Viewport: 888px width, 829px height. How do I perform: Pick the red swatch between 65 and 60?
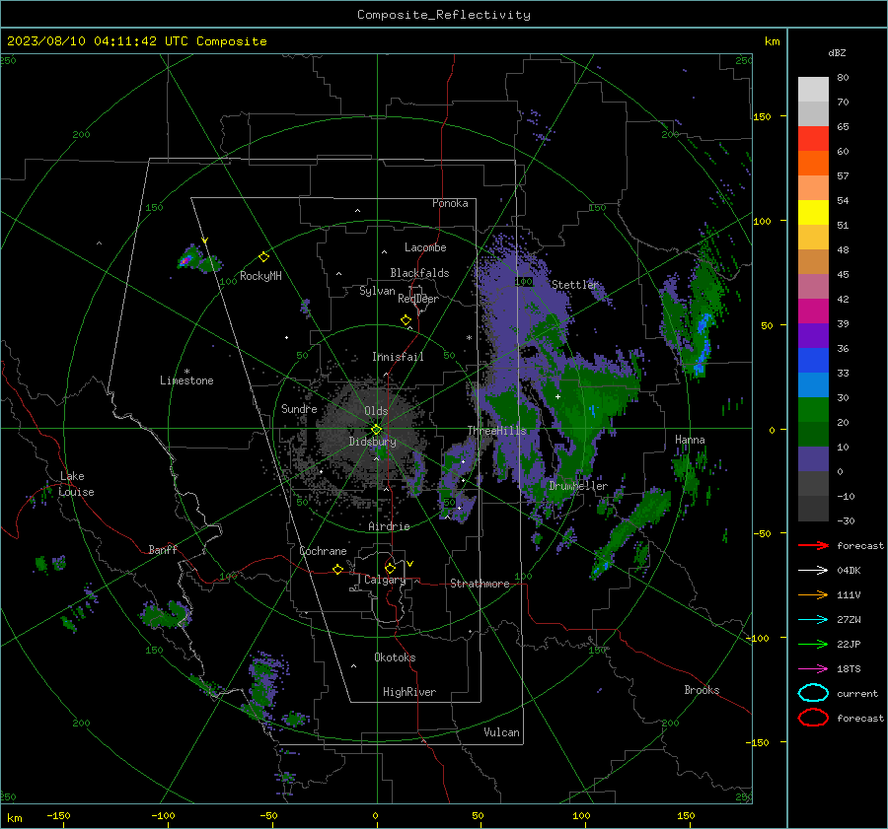point(813,139)
